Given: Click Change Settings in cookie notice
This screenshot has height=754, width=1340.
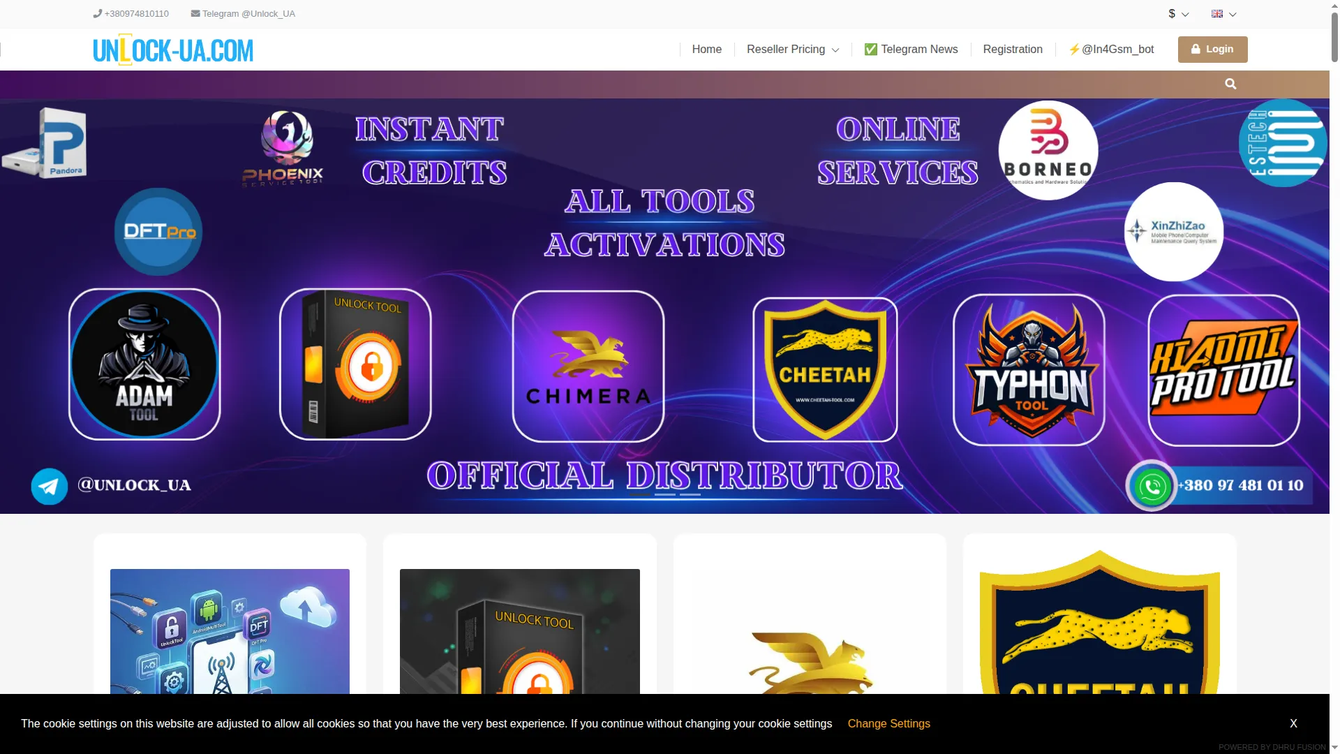Looking at the screenshot, I should point(888,724).
